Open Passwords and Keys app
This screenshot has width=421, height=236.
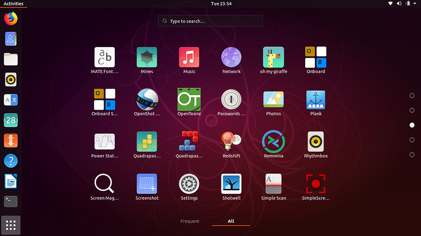pyautogui.click(x=231, y=99)
